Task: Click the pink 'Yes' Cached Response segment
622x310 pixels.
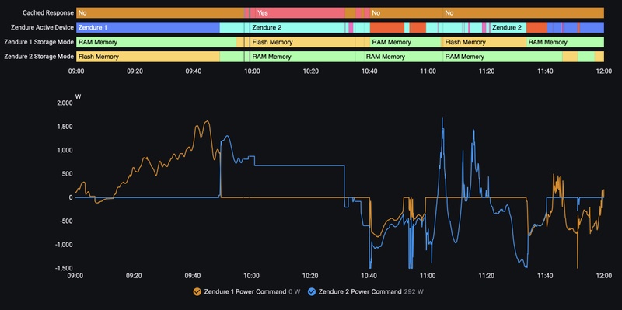Action: [x=300, y=12]
